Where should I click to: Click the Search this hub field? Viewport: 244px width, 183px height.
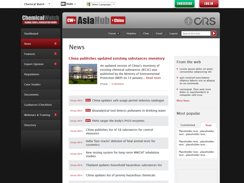(x=196, y=34)
